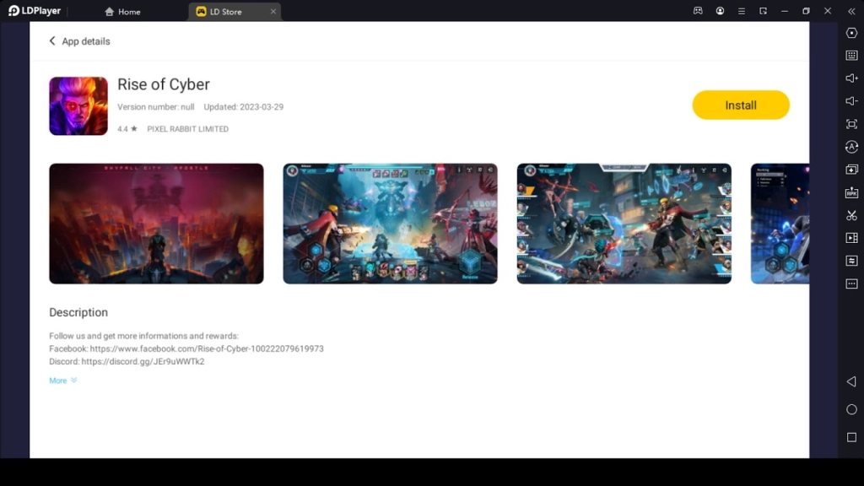Viewport: 864px width, 486px height.
Task: Increase the emulator volume
Action: (852, 78)
